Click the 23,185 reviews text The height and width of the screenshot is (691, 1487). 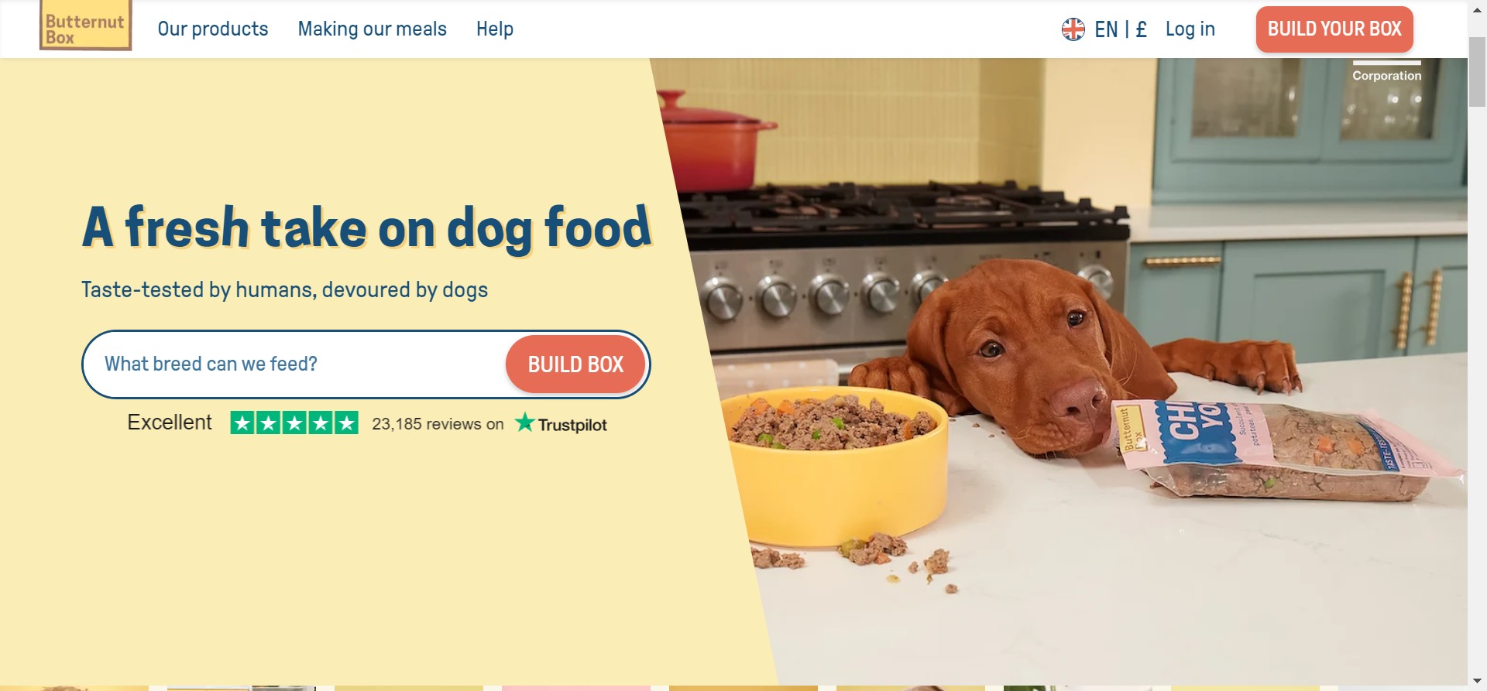[x=438, y=424]
